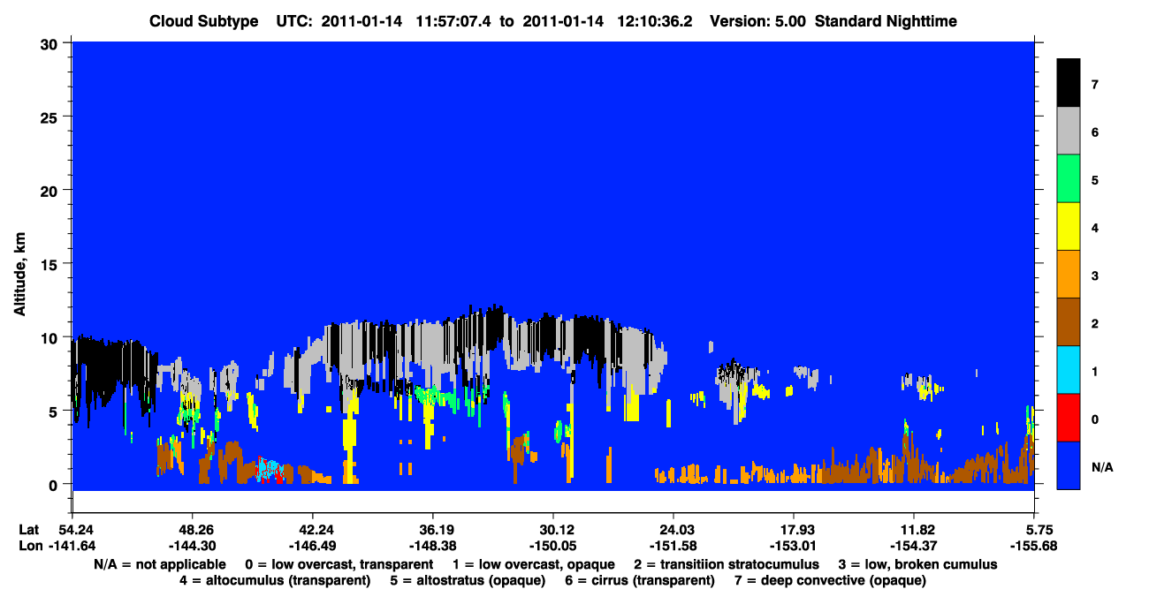
Task: Click the longitude value -146.49
Action: tap(313, 546)
